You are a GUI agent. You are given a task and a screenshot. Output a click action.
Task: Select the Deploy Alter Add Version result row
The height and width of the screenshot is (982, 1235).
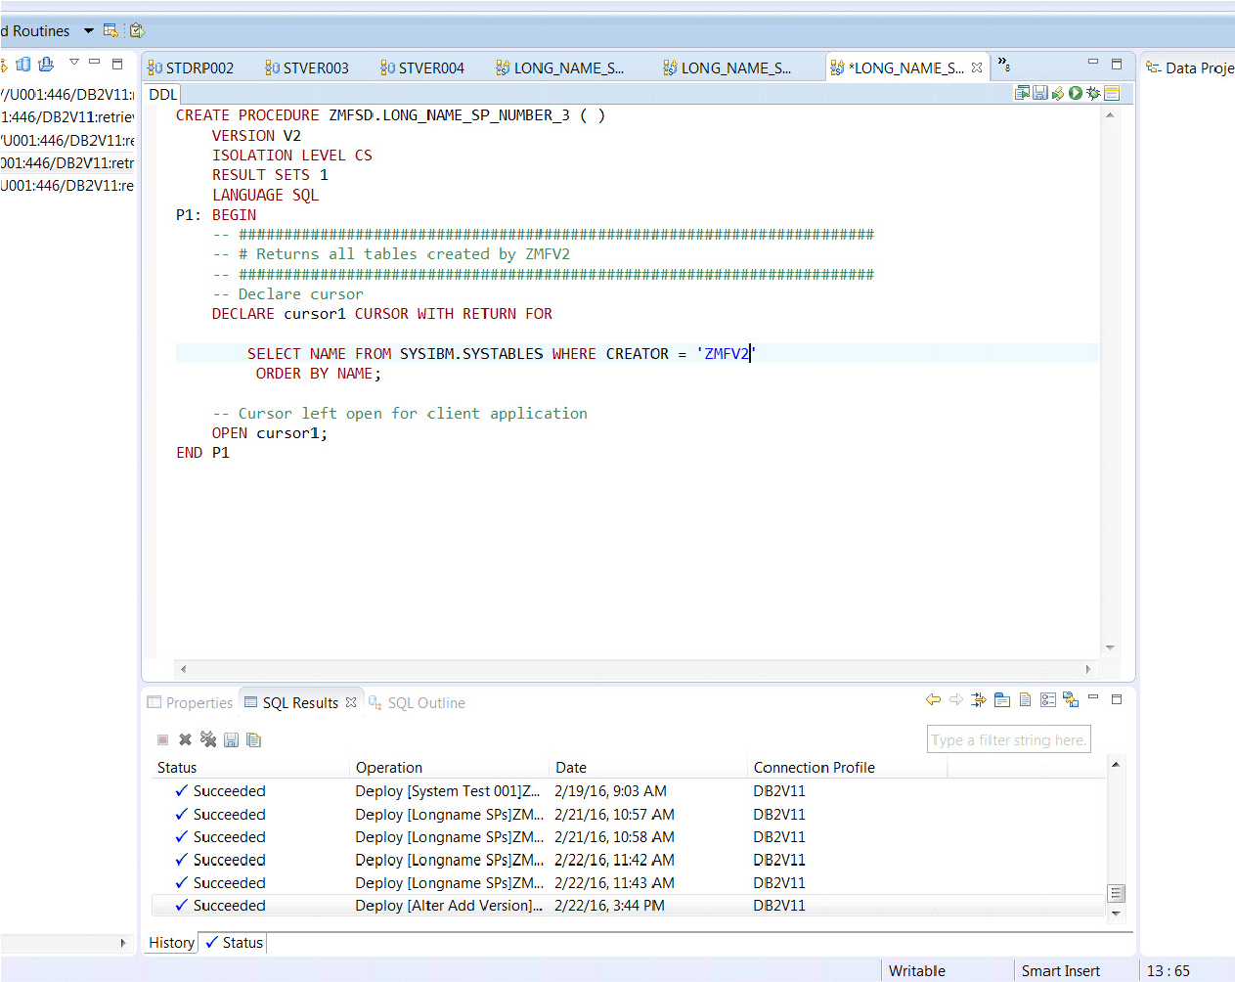pyautogui.click(x=448, y=906)
